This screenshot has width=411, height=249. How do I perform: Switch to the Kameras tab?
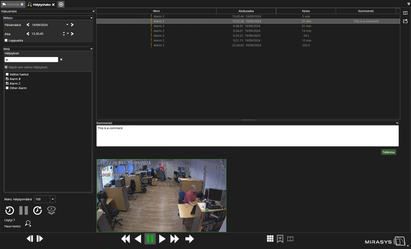(13, 4)
